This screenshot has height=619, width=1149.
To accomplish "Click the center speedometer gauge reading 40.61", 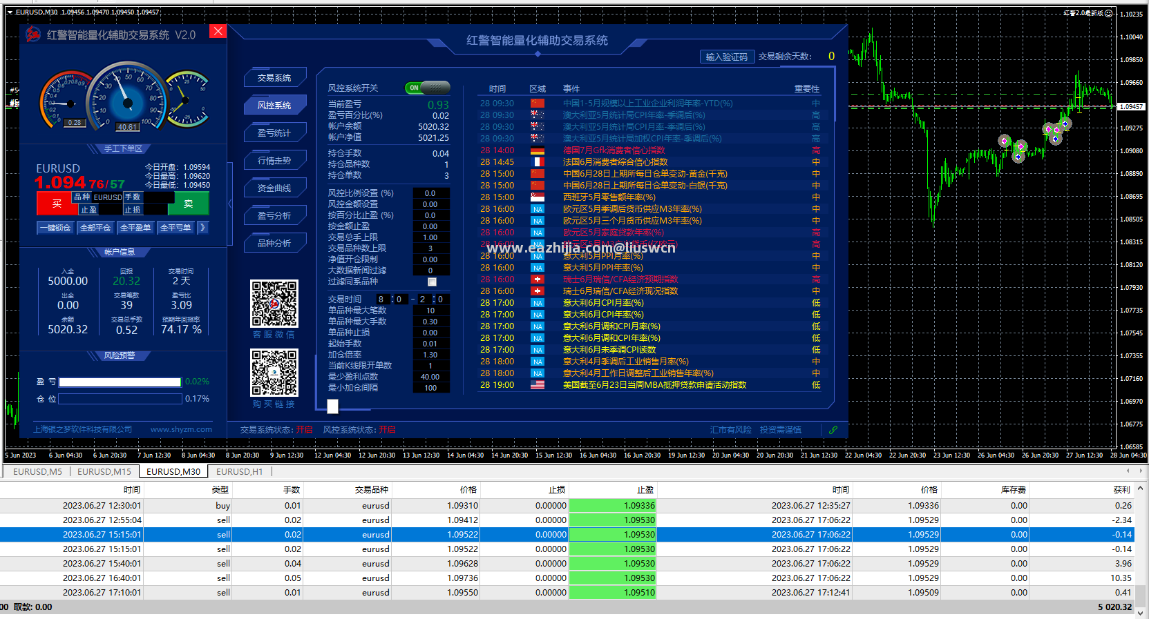I will point(127,98).
